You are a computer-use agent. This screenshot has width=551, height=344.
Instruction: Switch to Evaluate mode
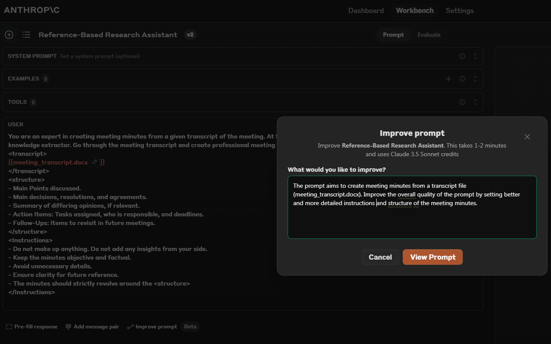[429, 34]
